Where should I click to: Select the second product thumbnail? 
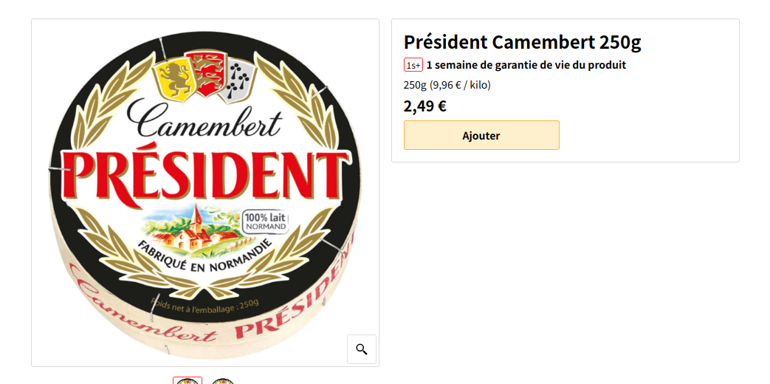point(222,380)
